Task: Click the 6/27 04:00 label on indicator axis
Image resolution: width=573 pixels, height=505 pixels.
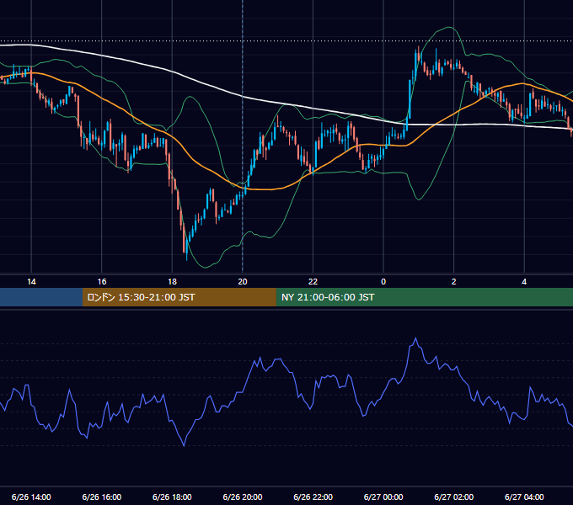Action: 524,497
